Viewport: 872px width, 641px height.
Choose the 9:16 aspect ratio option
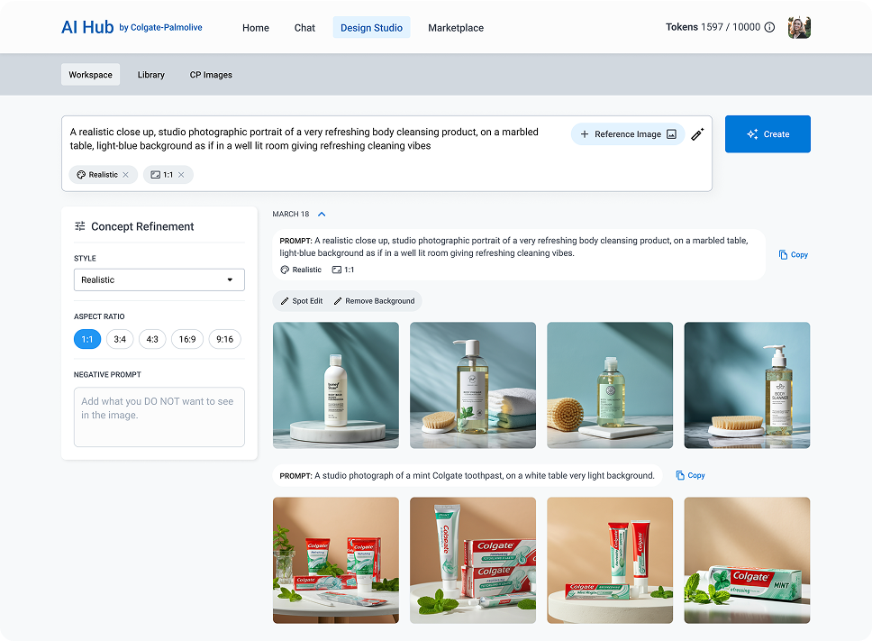[x=225, y=340]
